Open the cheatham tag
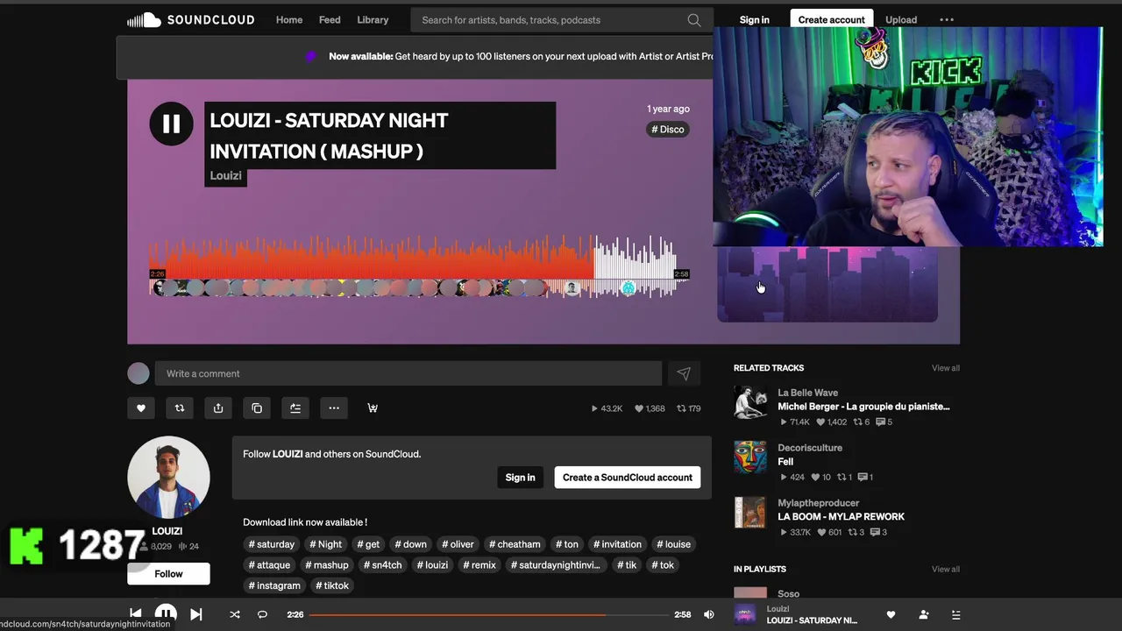This screenshot has width=1122, height=631. pyautogui.click(x=515, y=544)
